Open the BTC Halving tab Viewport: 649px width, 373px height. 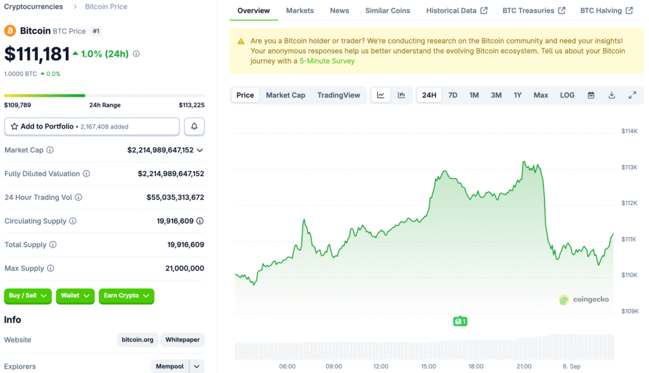click(x=607, y=10)
